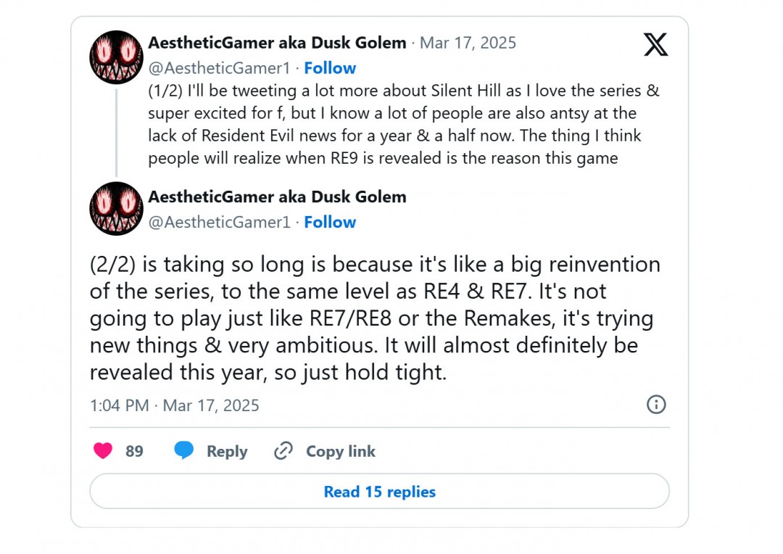Click the chain link icon

point(283,451)
